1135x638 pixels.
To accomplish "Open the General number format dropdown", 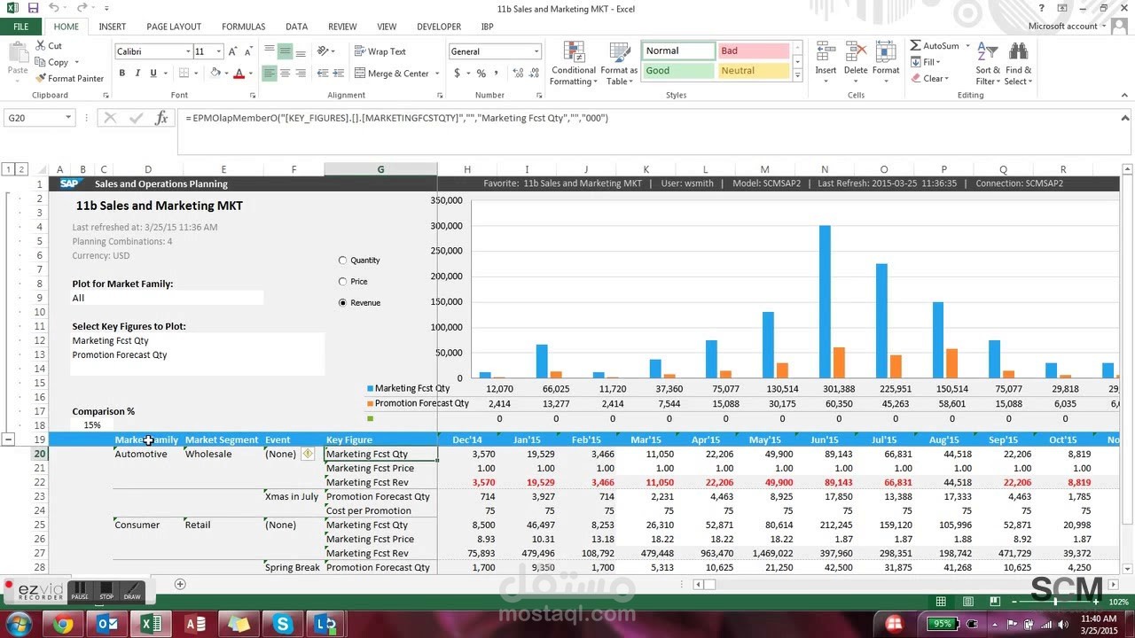I will pyautogui.click(x=536, y=51).
